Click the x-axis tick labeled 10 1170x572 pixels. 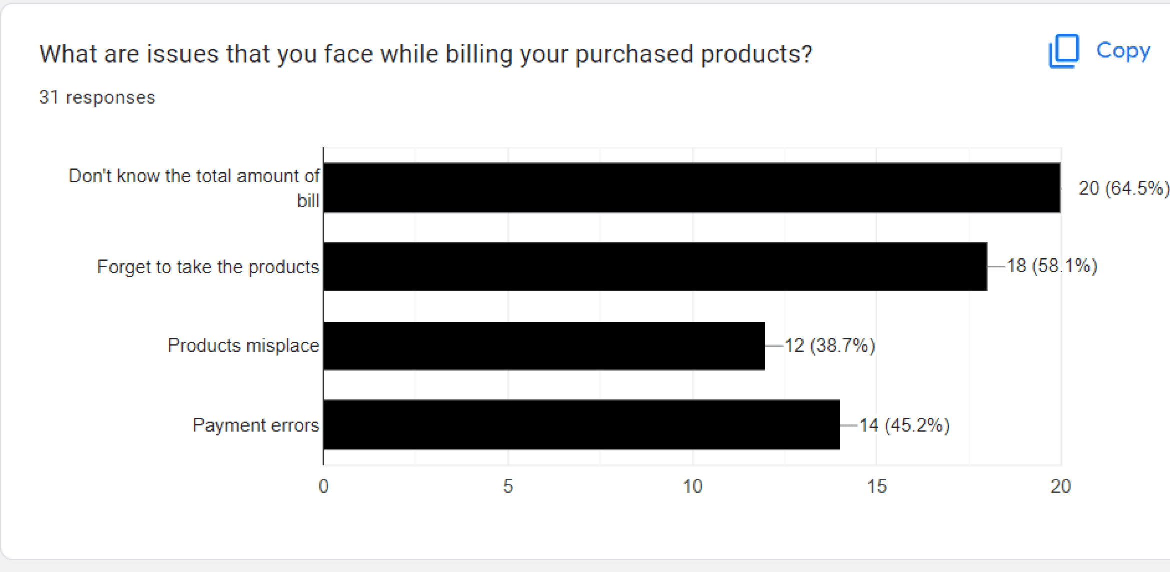point(692,486)
